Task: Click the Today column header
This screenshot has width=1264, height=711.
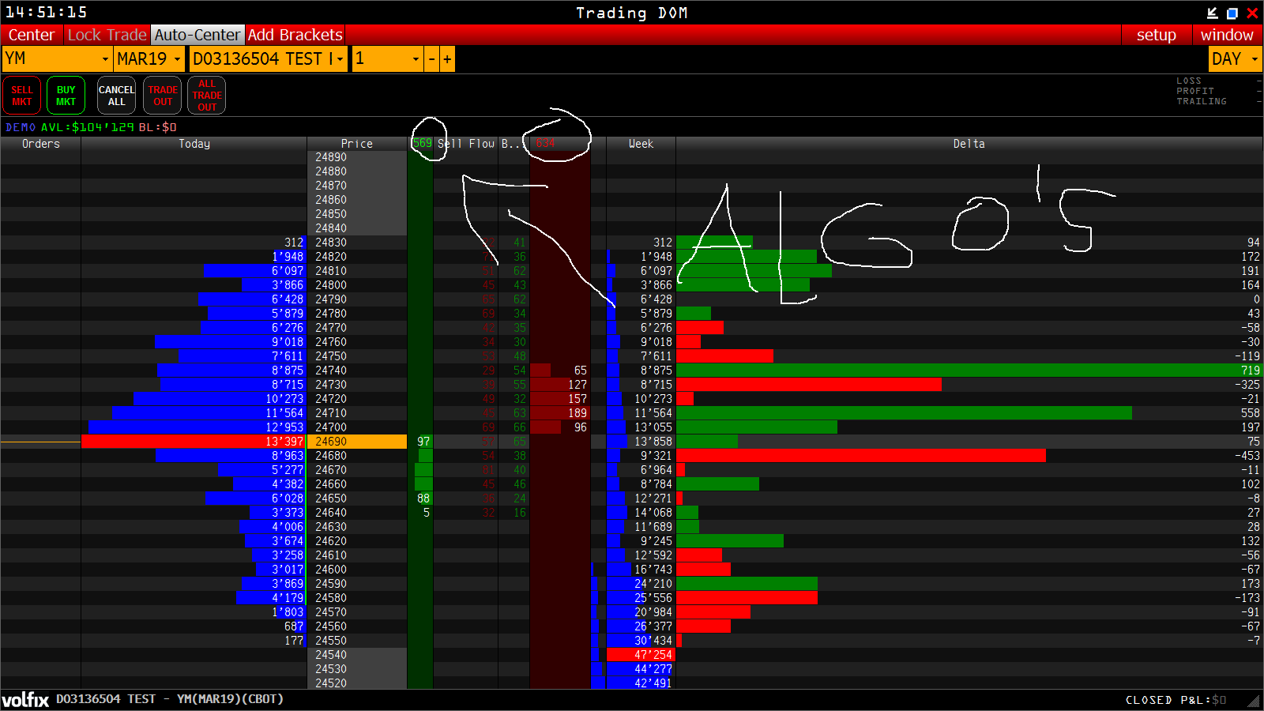Action: pos(194,144)
